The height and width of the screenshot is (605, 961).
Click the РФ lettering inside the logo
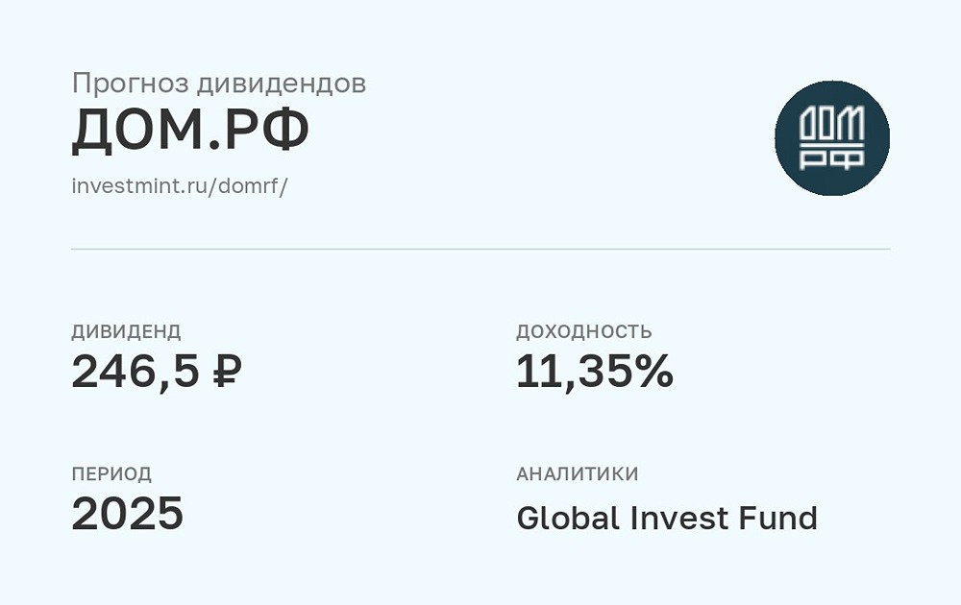832,158
